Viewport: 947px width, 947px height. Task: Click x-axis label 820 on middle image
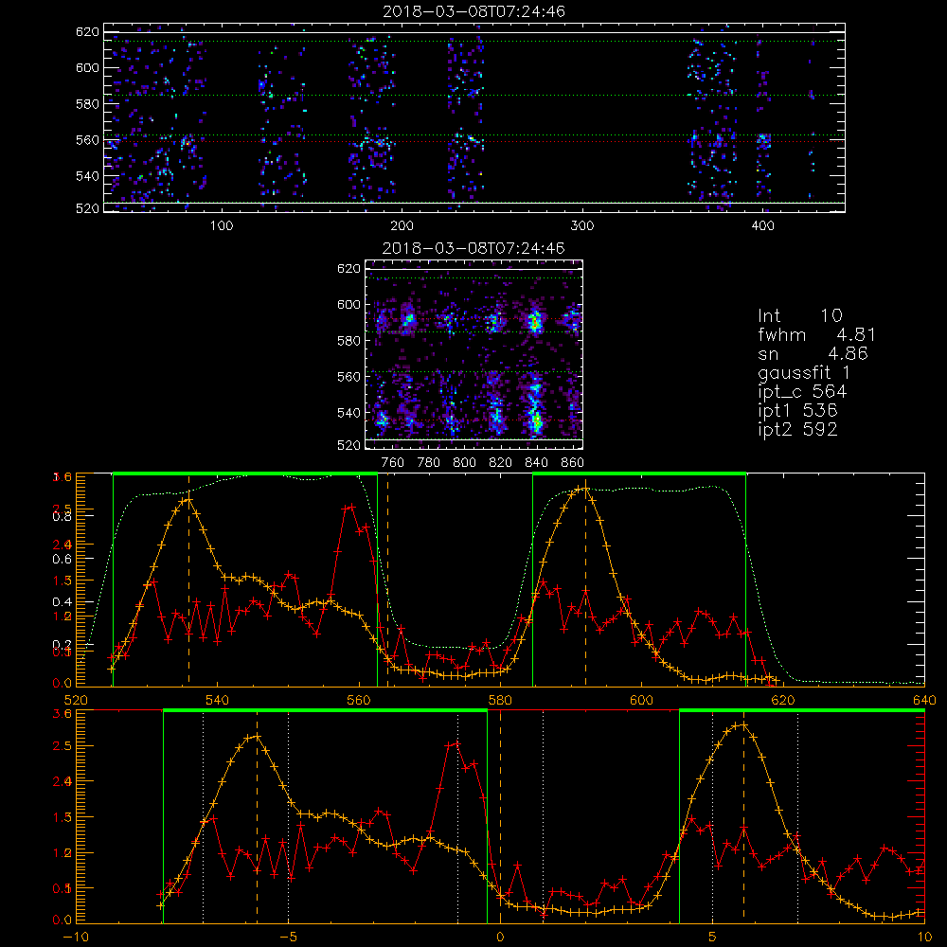pyautogui.click(x=500, y=463)
